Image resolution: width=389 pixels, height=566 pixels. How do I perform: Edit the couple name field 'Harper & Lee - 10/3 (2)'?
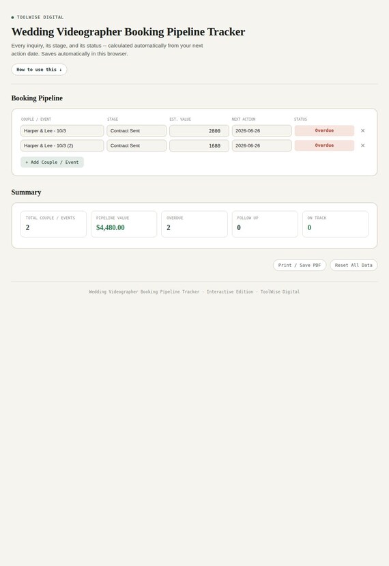tap(62, 145)
